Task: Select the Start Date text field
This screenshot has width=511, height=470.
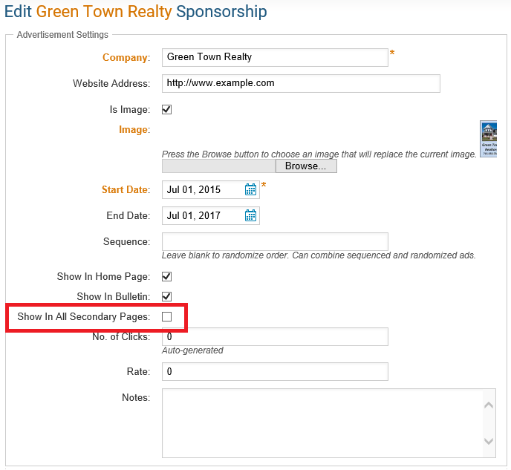Action: click(202, 190)
